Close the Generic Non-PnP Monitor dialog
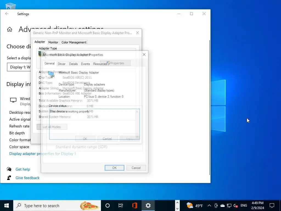 pos(137,33)
